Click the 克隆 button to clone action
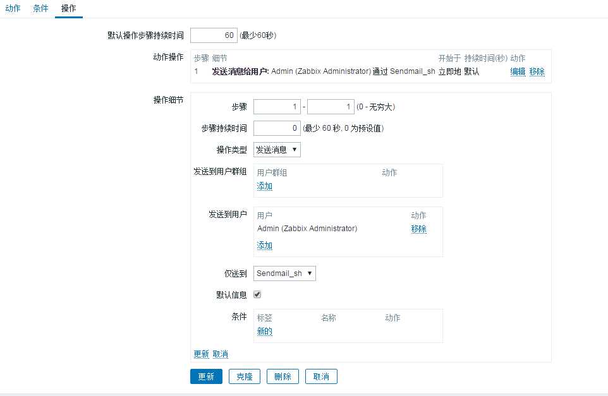608x396 pixels. coord(244,376)
